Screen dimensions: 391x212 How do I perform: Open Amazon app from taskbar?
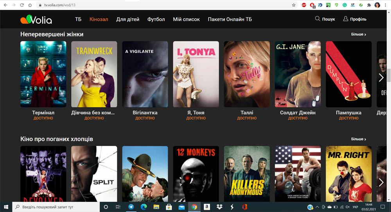[x=207, y=207]
